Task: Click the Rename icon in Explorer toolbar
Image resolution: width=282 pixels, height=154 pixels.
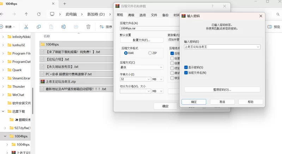Action: tap(63, 27)
